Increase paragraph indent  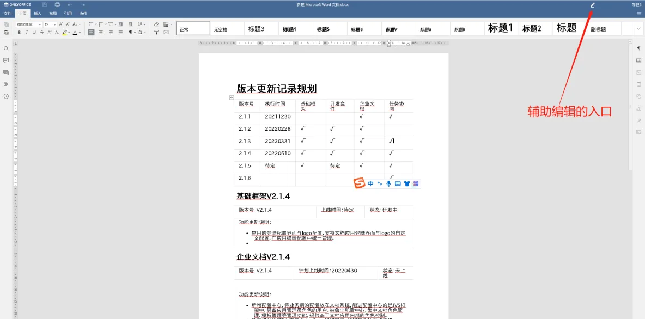click(x=130, y=24)
